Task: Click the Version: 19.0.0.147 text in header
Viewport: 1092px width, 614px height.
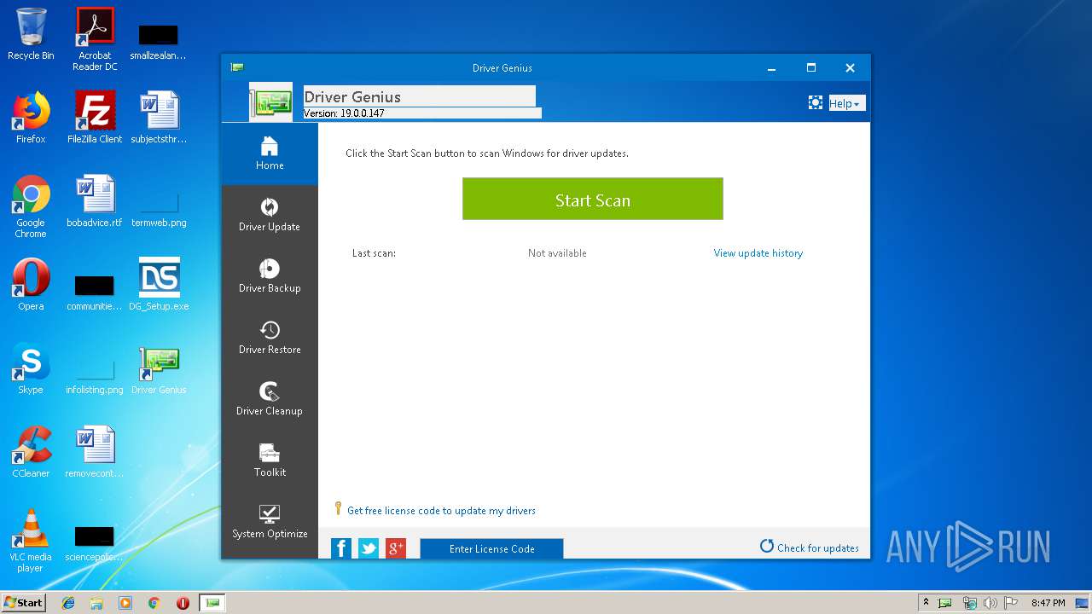Action: [344, 113]
